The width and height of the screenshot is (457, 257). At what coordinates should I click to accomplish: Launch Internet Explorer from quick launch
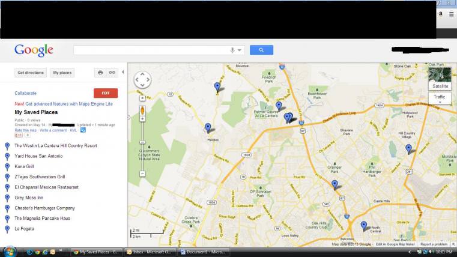point(45,252)
